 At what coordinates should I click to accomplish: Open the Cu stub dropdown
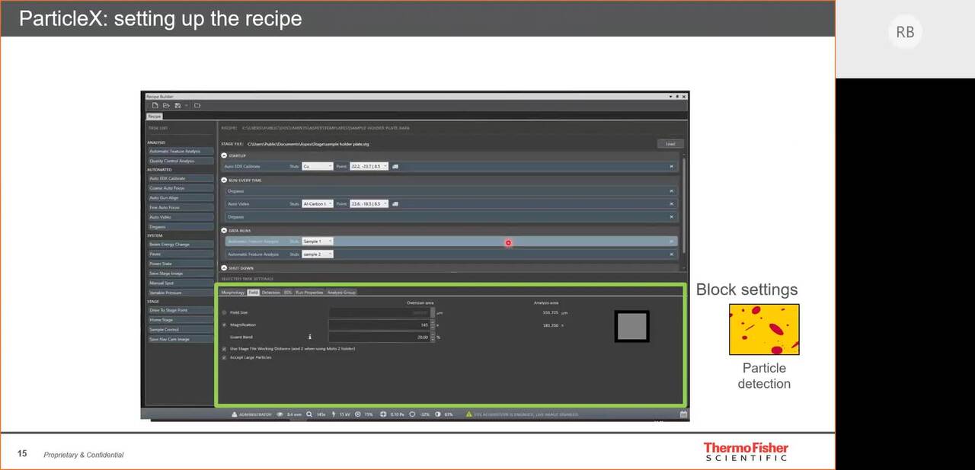point(317,166)
